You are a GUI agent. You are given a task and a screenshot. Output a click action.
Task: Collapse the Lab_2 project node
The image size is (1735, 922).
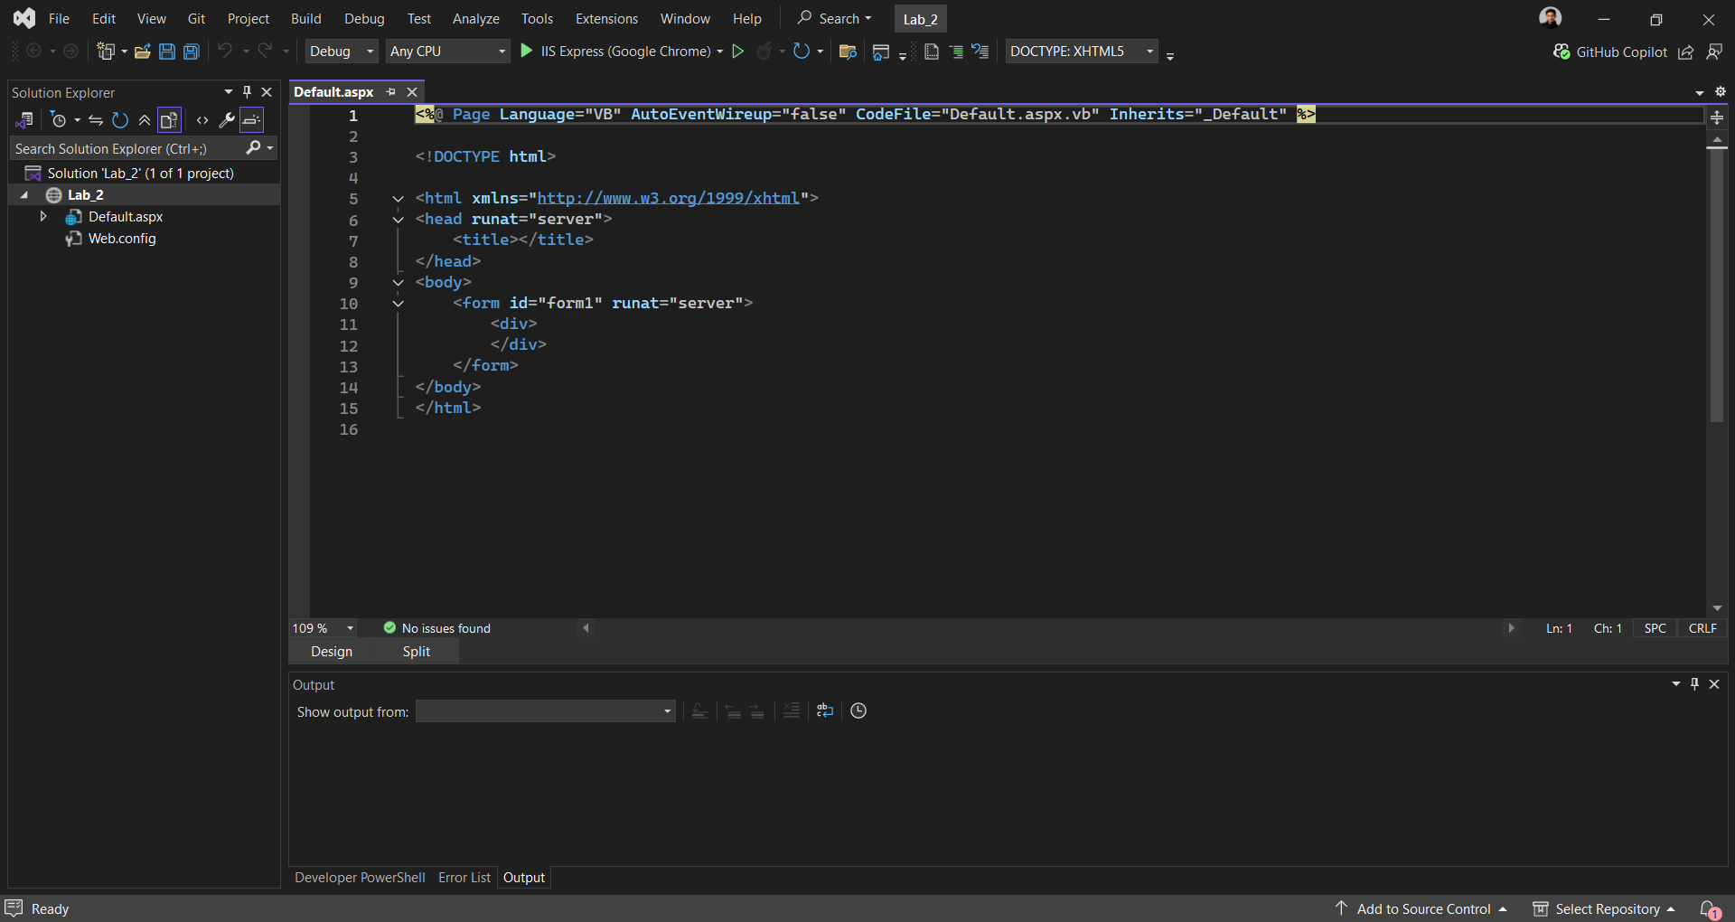tap(24, 194)
